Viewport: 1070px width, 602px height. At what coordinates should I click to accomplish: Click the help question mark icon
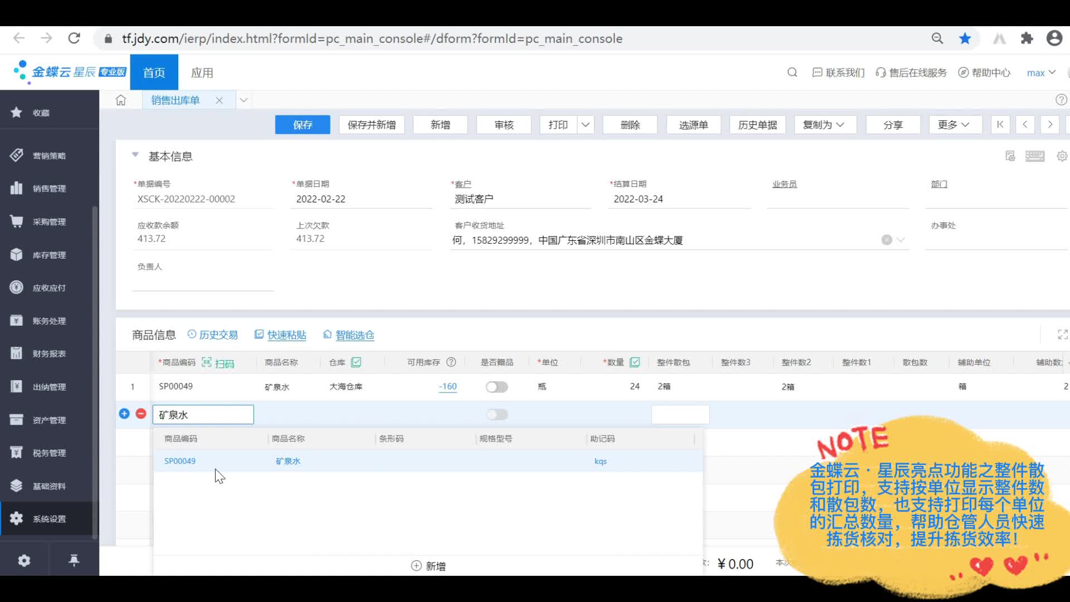coord(1061,100)
